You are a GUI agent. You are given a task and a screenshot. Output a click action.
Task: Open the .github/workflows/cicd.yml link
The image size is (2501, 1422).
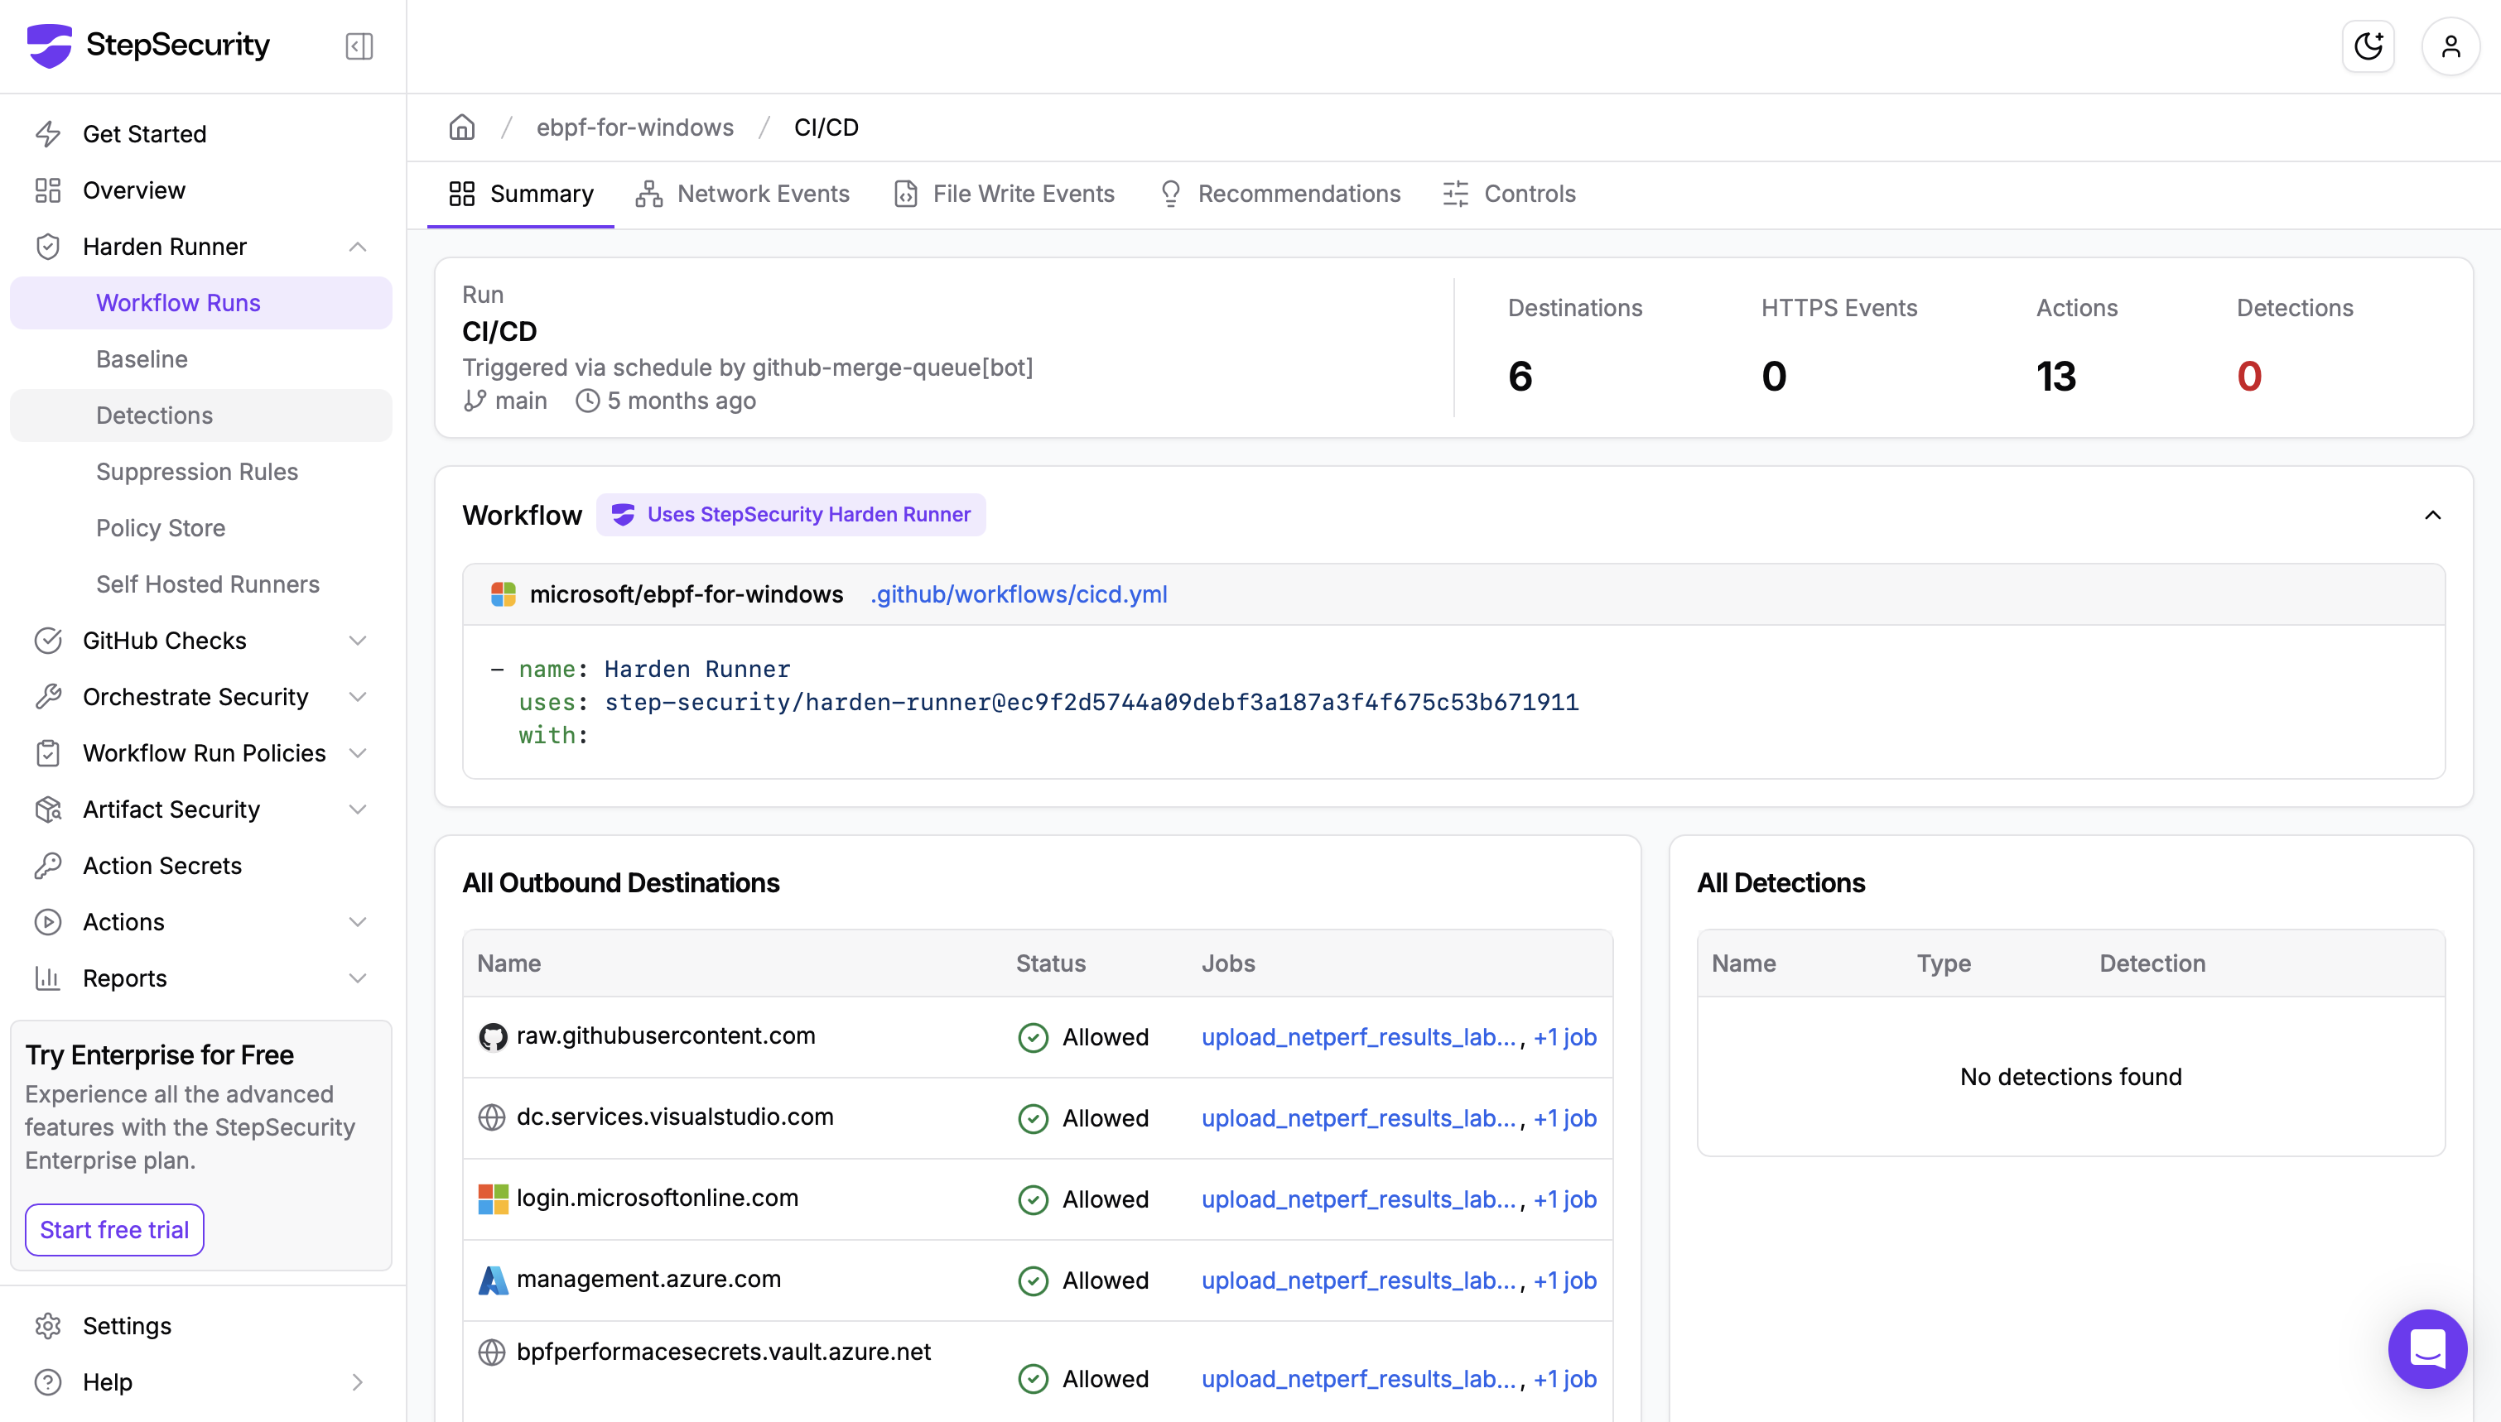point(1018,593)
